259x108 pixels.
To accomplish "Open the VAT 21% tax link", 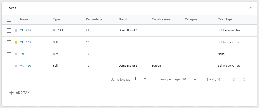I will click(26, 30).
